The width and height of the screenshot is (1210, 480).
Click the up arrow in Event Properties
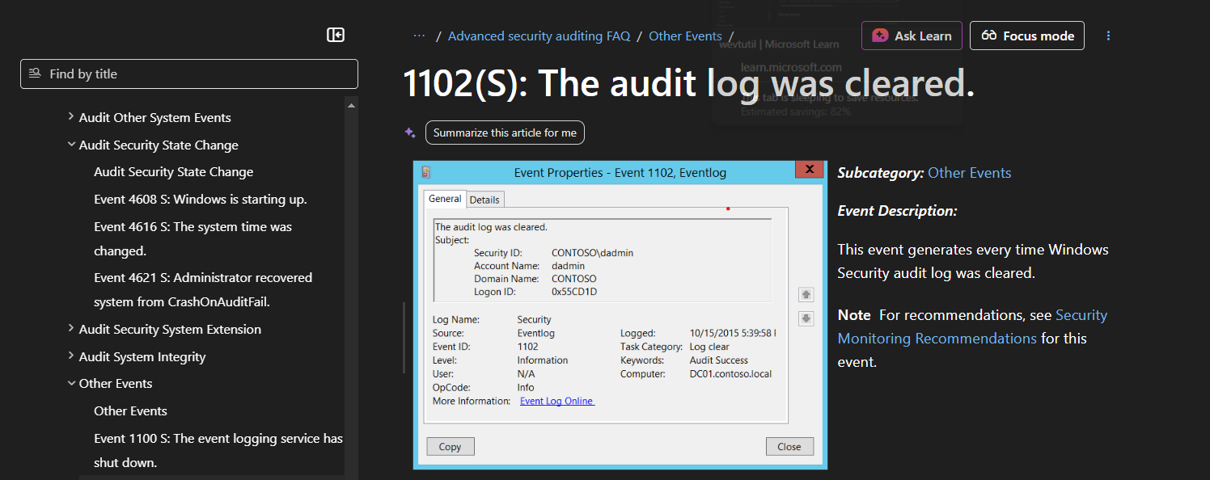806,294
